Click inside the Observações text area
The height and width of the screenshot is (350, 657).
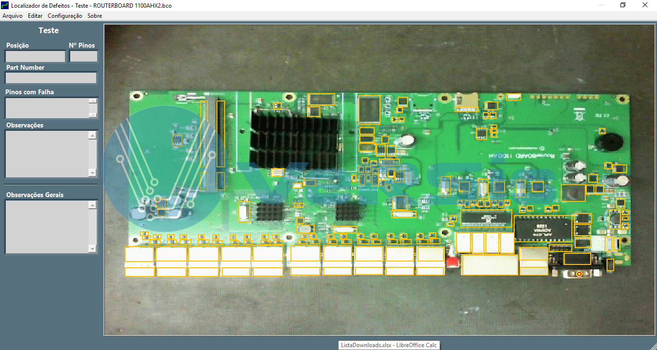tap(47, 154)
